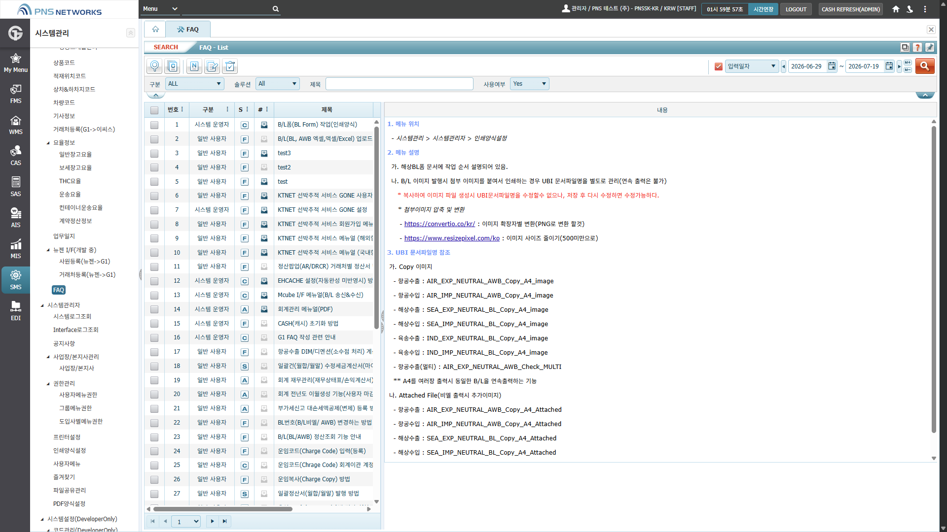Open the 입력일자 date type dropdown
The height and width of the screenshot is (532, 947).
point(751,66)
